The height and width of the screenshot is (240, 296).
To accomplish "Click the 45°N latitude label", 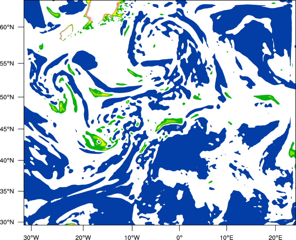I will (x=7, y=129).
